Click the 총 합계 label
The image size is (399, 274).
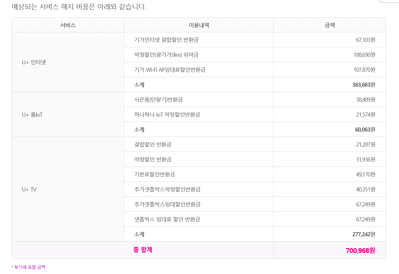pyautogui.click(x=143, y=250)
